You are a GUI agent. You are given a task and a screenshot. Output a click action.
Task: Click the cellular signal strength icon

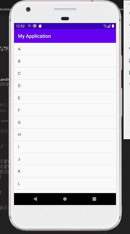pyautogui.click(x=109, y=26)
